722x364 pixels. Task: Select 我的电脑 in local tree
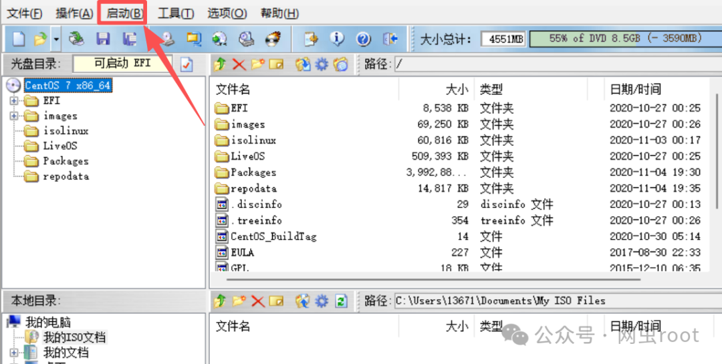pos(48,322)
